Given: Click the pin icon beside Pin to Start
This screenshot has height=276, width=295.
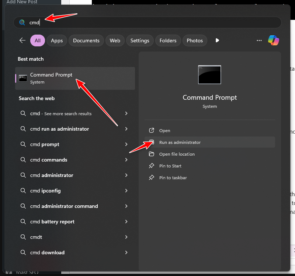Looking at the screenshot, I should [151, 166].
